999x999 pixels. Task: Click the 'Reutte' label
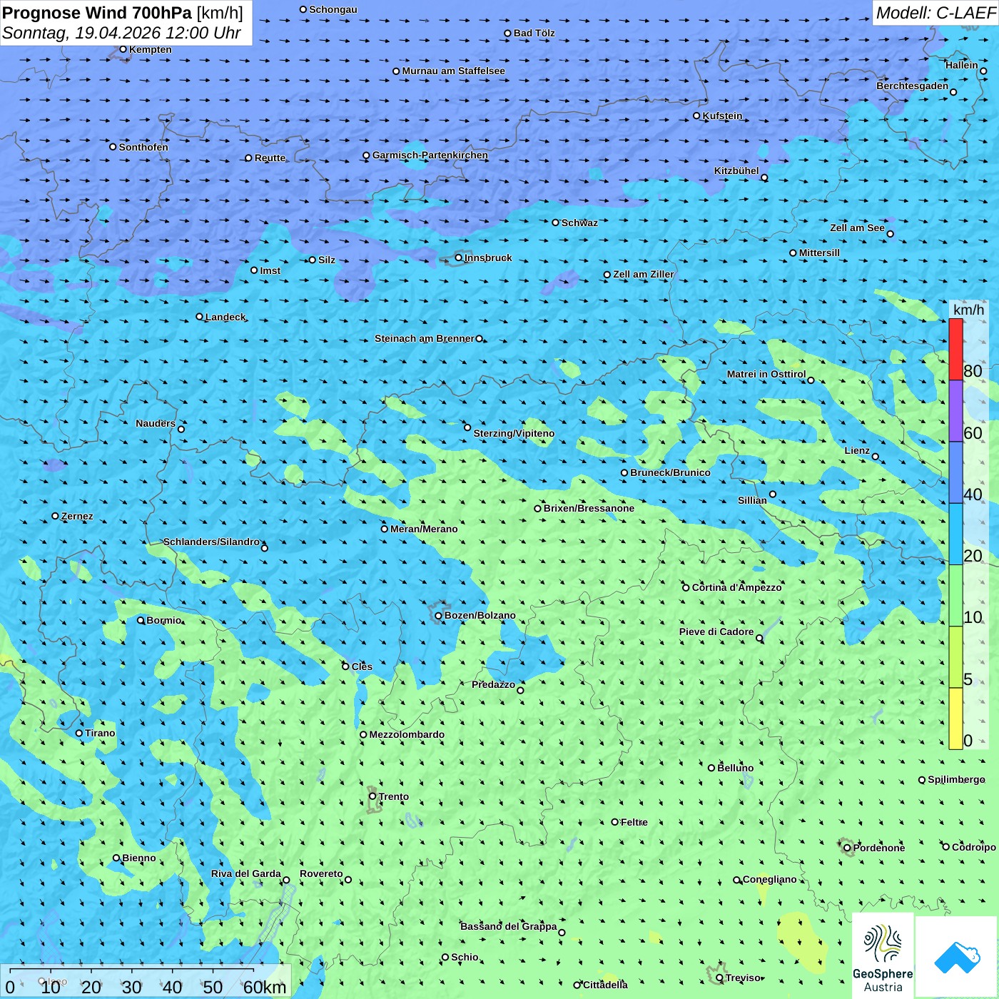(270, 158)
